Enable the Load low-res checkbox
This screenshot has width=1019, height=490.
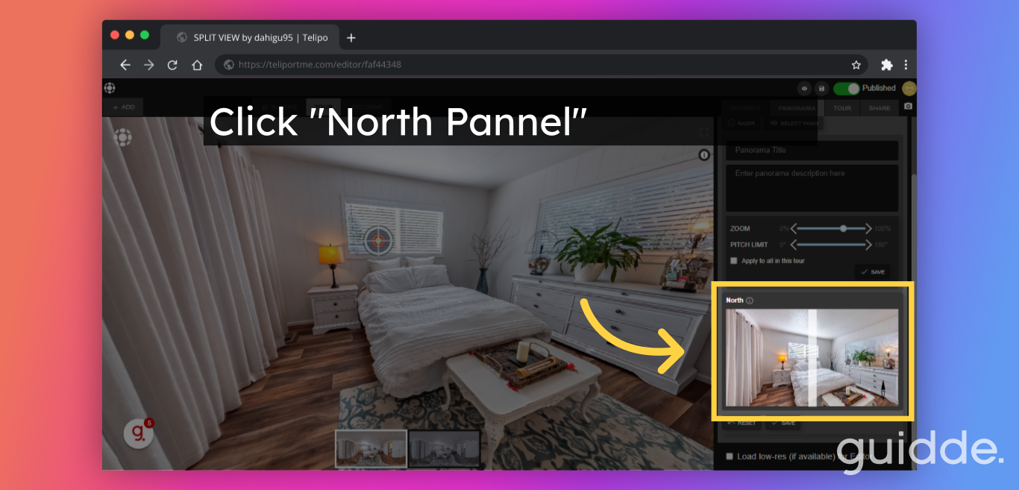coord(730,456)
